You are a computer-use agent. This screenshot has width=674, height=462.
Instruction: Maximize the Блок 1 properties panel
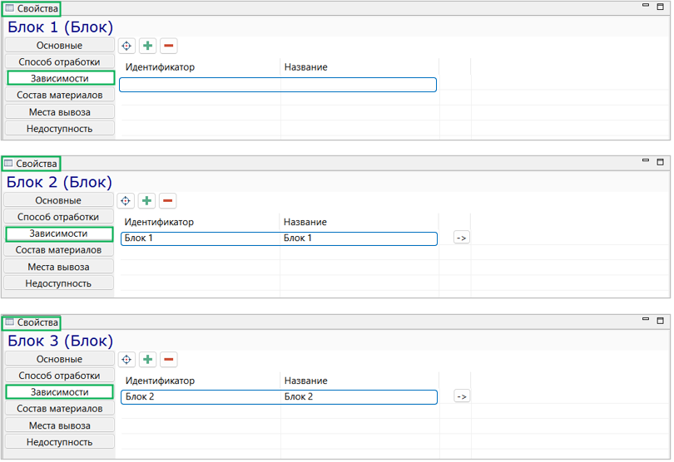tap(660, 7)
